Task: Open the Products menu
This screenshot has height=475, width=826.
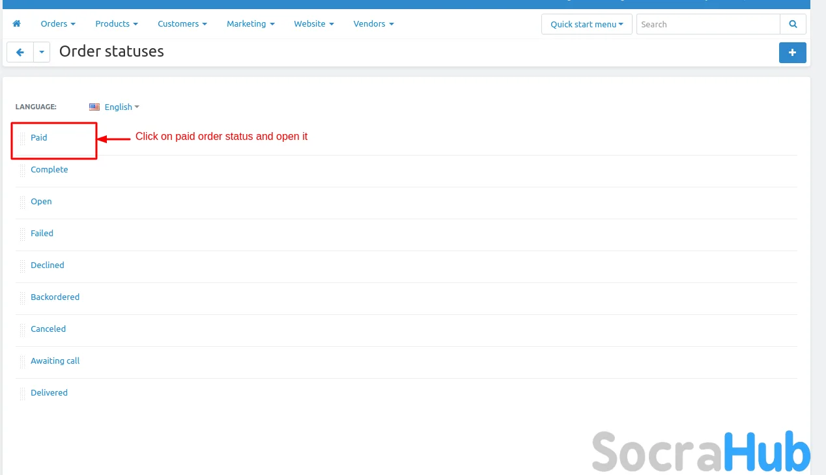Action: point(117,24)
